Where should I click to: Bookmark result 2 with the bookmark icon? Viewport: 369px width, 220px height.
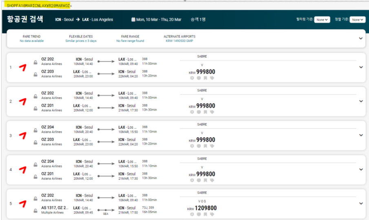[205, 112]
